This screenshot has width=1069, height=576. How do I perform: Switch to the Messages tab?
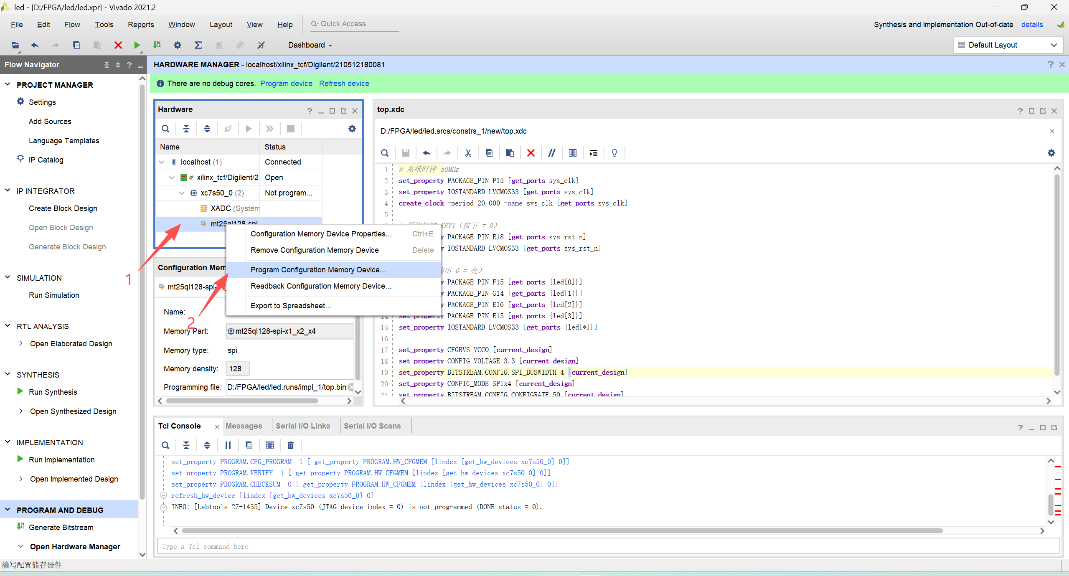click(x=244, y=426)
